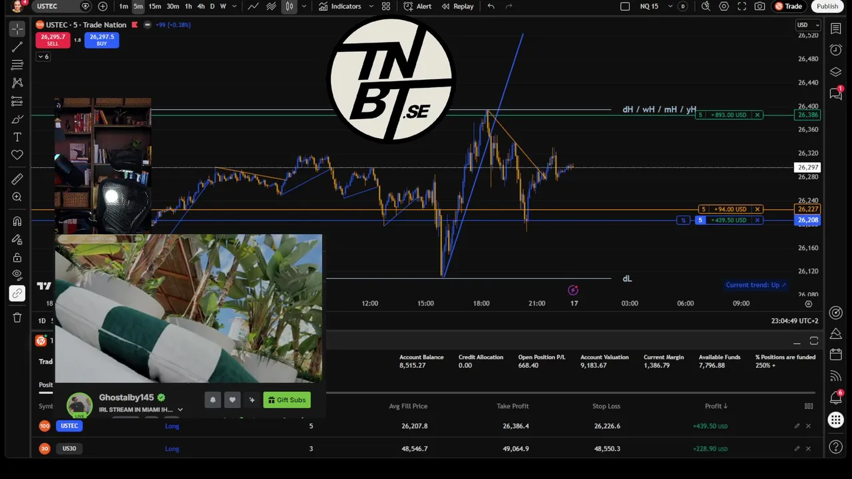This screenshot has height=479, width=852.
Task: Toggle lock all drawings
Action: click(17, 257)
